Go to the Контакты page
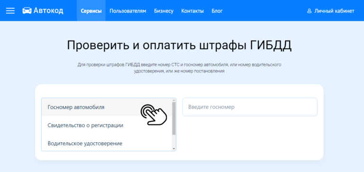 (192, 11)
